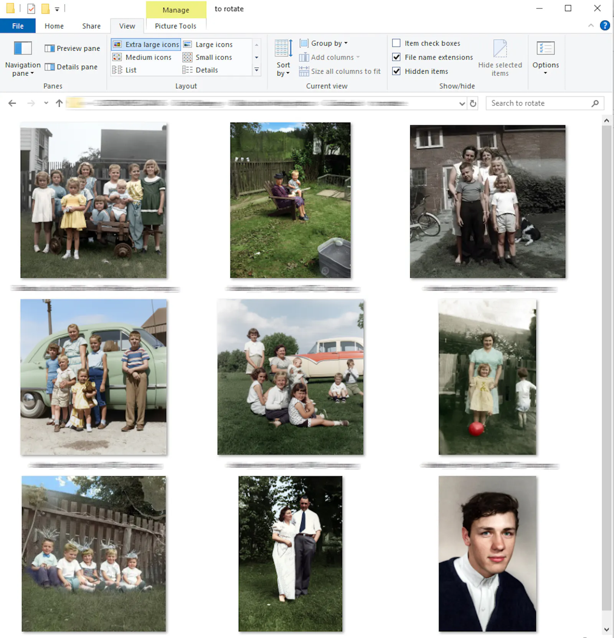Toggle the Details pane
Screen dimensions: 614x638
(71, 67)
